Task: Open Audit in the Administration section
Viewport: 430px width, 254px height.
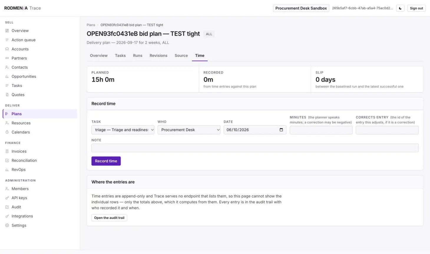Action: (40, 207)
